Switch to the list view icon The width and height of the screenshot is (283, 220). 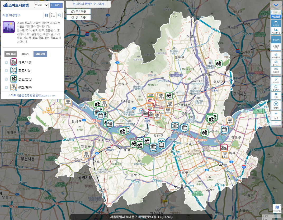pyautogui.click(x=53, y=15)
